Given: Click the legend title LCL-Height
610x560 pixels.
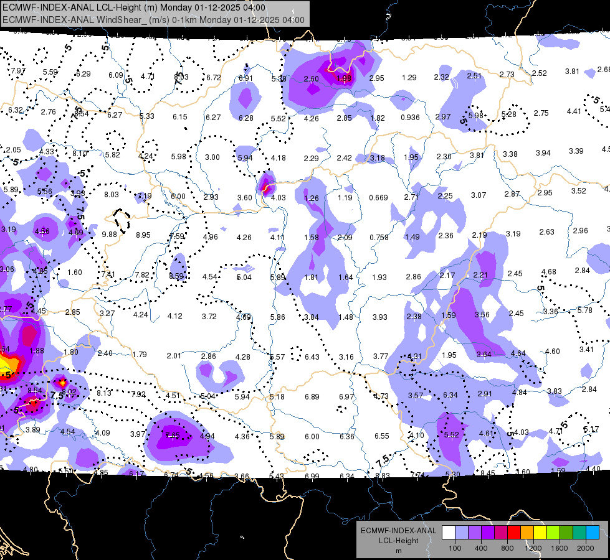Looking at the screenshot, I should [x=398, y=541].
